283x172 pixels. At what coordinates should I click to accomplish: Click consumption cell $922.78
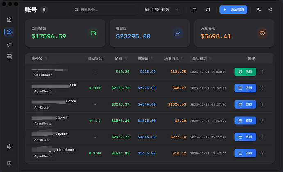coord(178,137)
